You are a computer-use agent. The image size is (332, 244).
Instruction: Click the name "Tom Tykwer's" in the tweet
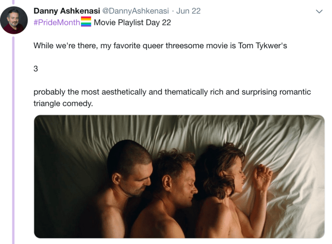point(262,45)
